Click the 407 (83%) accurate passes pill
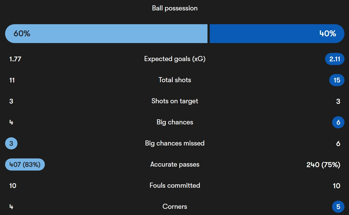 click(x=25, y=165)
